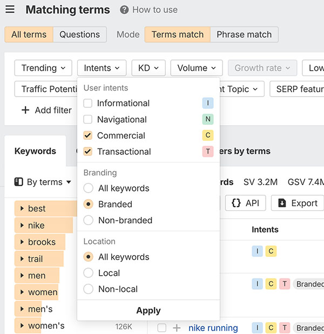Screen dimensions: 324x334
Task: Select the Local radio option
Action: coord(88,273)
